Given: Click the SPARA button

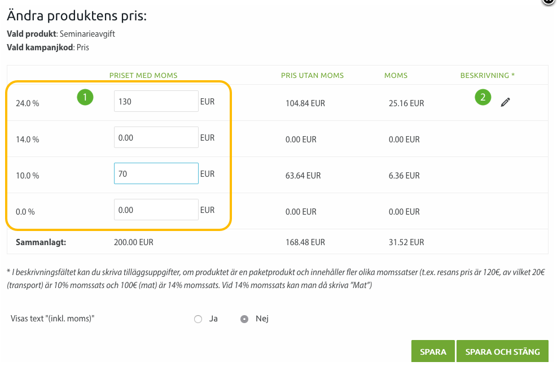Looking at the screenshot, I should click(x=433, y=351).
